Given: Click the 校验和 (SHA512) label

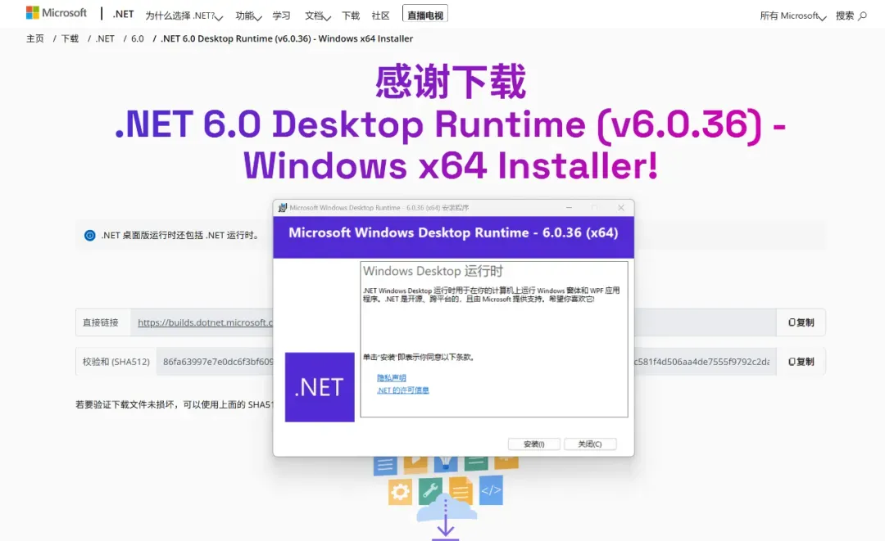Looking at the screenshot, I should coord(116,361).
